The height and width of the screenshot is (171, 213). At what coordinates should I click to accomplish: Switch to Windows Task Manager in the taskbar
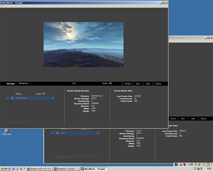click(x=39, y=169)
